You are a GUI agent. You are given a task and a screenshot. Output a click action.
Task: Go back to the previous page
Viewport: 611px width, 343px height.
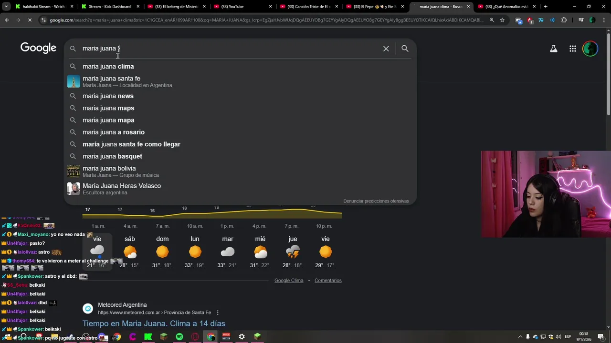7,20
